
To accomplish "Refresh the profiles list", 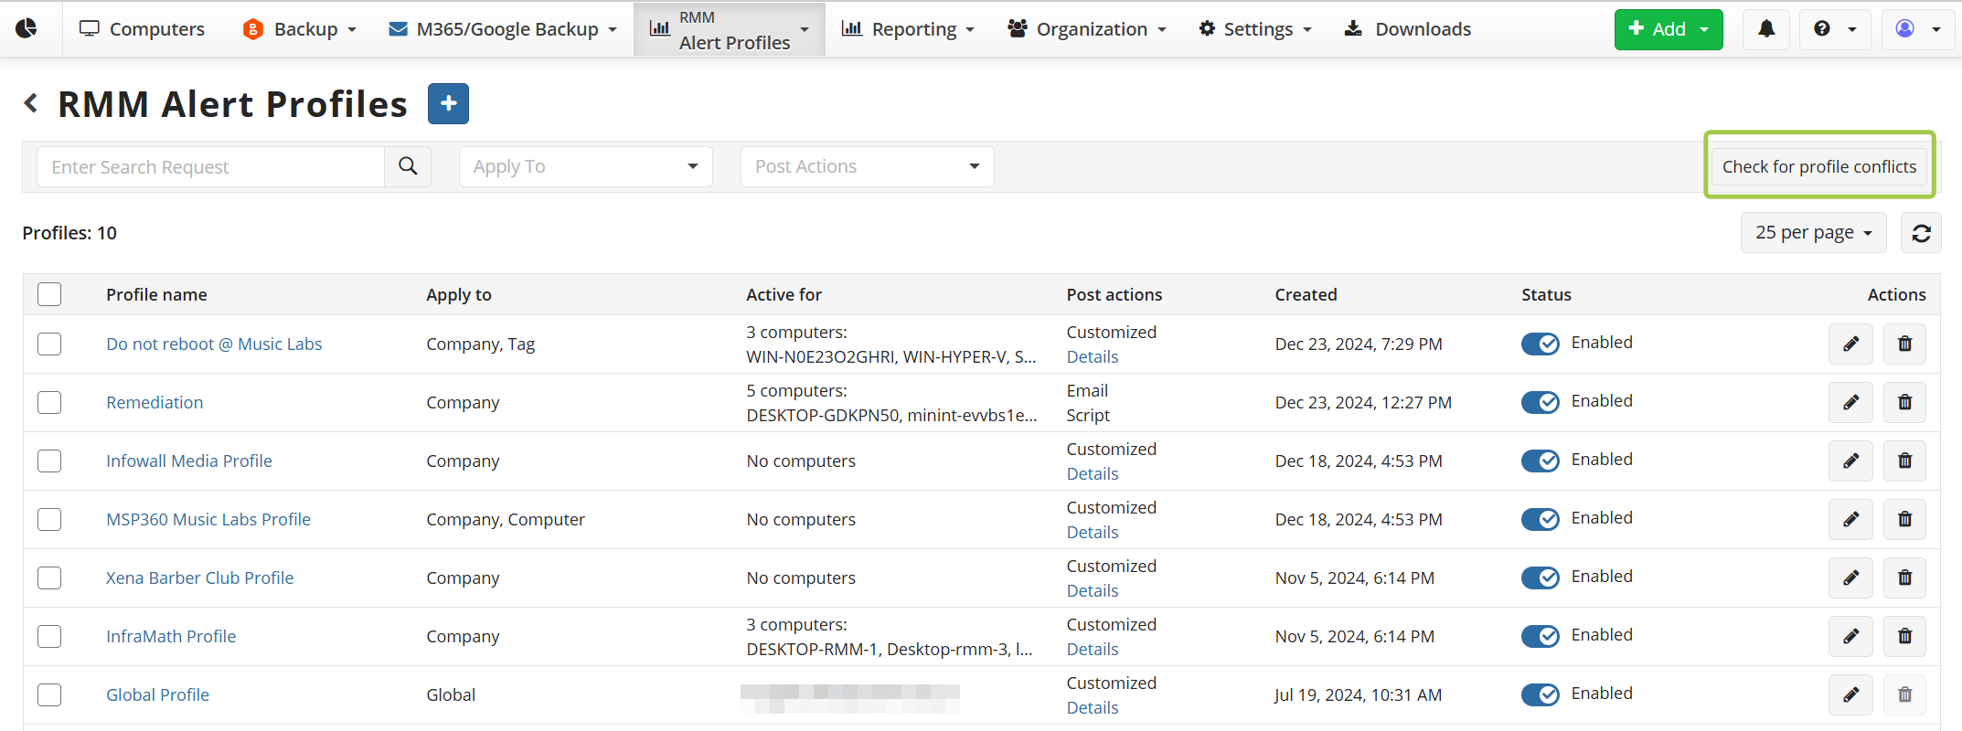I will (x=1921, y=233).
